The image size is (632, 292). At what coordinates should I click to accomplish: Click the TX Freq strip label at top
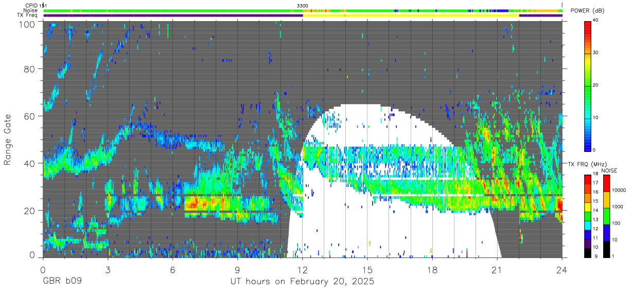pyautogui.click(x=27, y=15)
